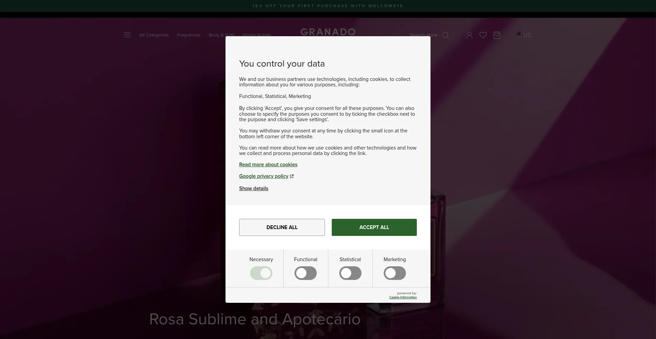Open Read more about cookies link
The image size is (656, 339).
(x=268, y=165)
